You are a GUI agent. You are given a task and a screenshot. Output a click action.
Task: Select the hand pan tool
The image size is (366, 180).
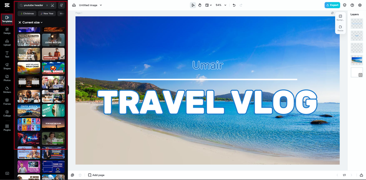[200, 5]
